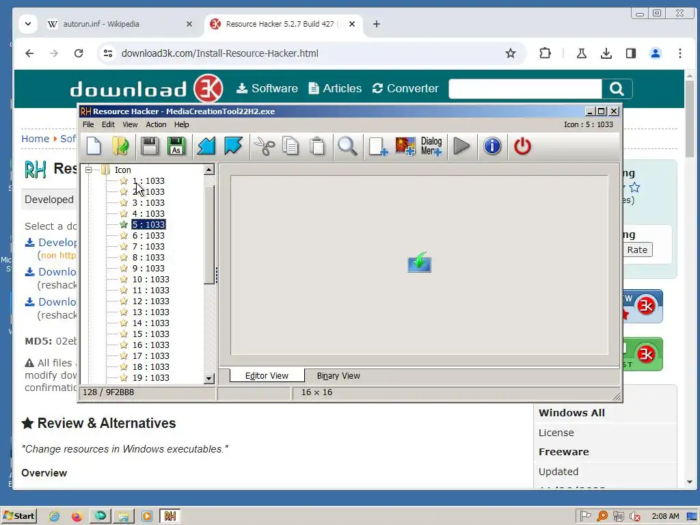Click the green Save As icon

click(x=176, y=146)
